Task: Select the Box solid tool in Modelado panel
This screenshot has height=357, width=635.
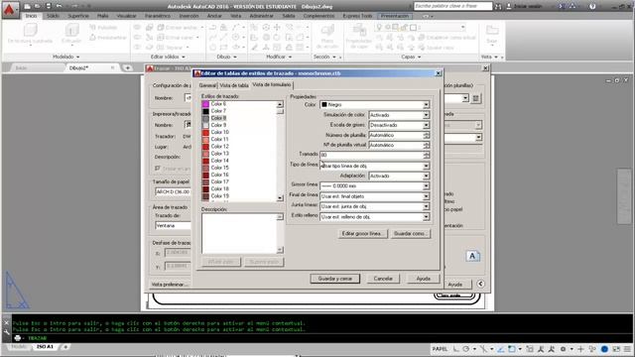Action: 31,31
